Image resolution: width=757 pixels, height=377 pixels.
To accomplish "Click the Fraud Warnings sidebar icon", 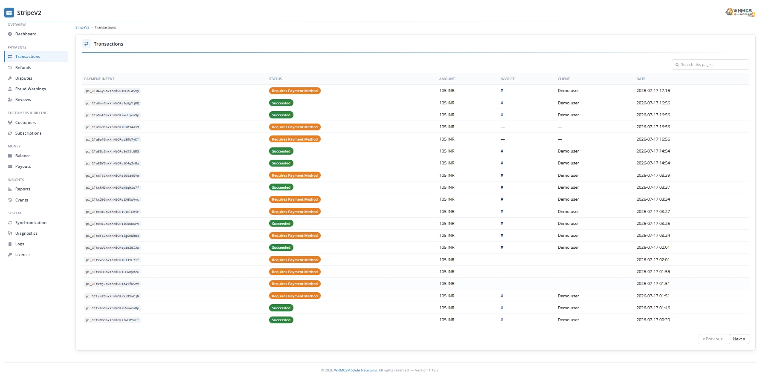I will coord(10,89).
